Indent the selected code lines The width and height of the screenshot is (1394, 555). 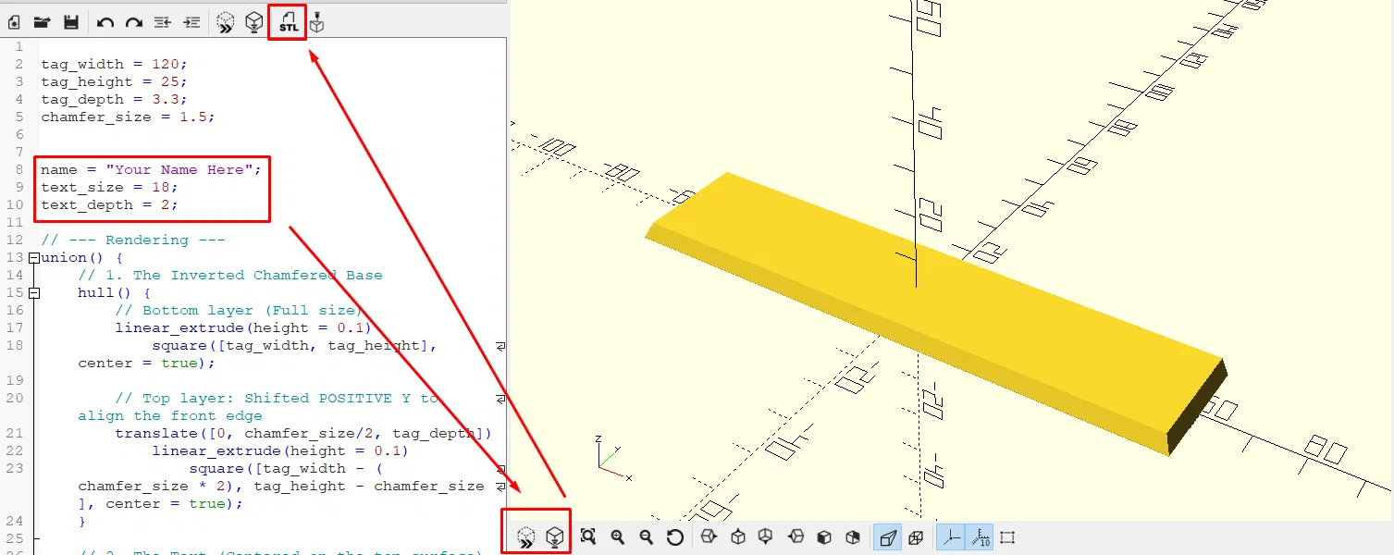pos(191,22)
